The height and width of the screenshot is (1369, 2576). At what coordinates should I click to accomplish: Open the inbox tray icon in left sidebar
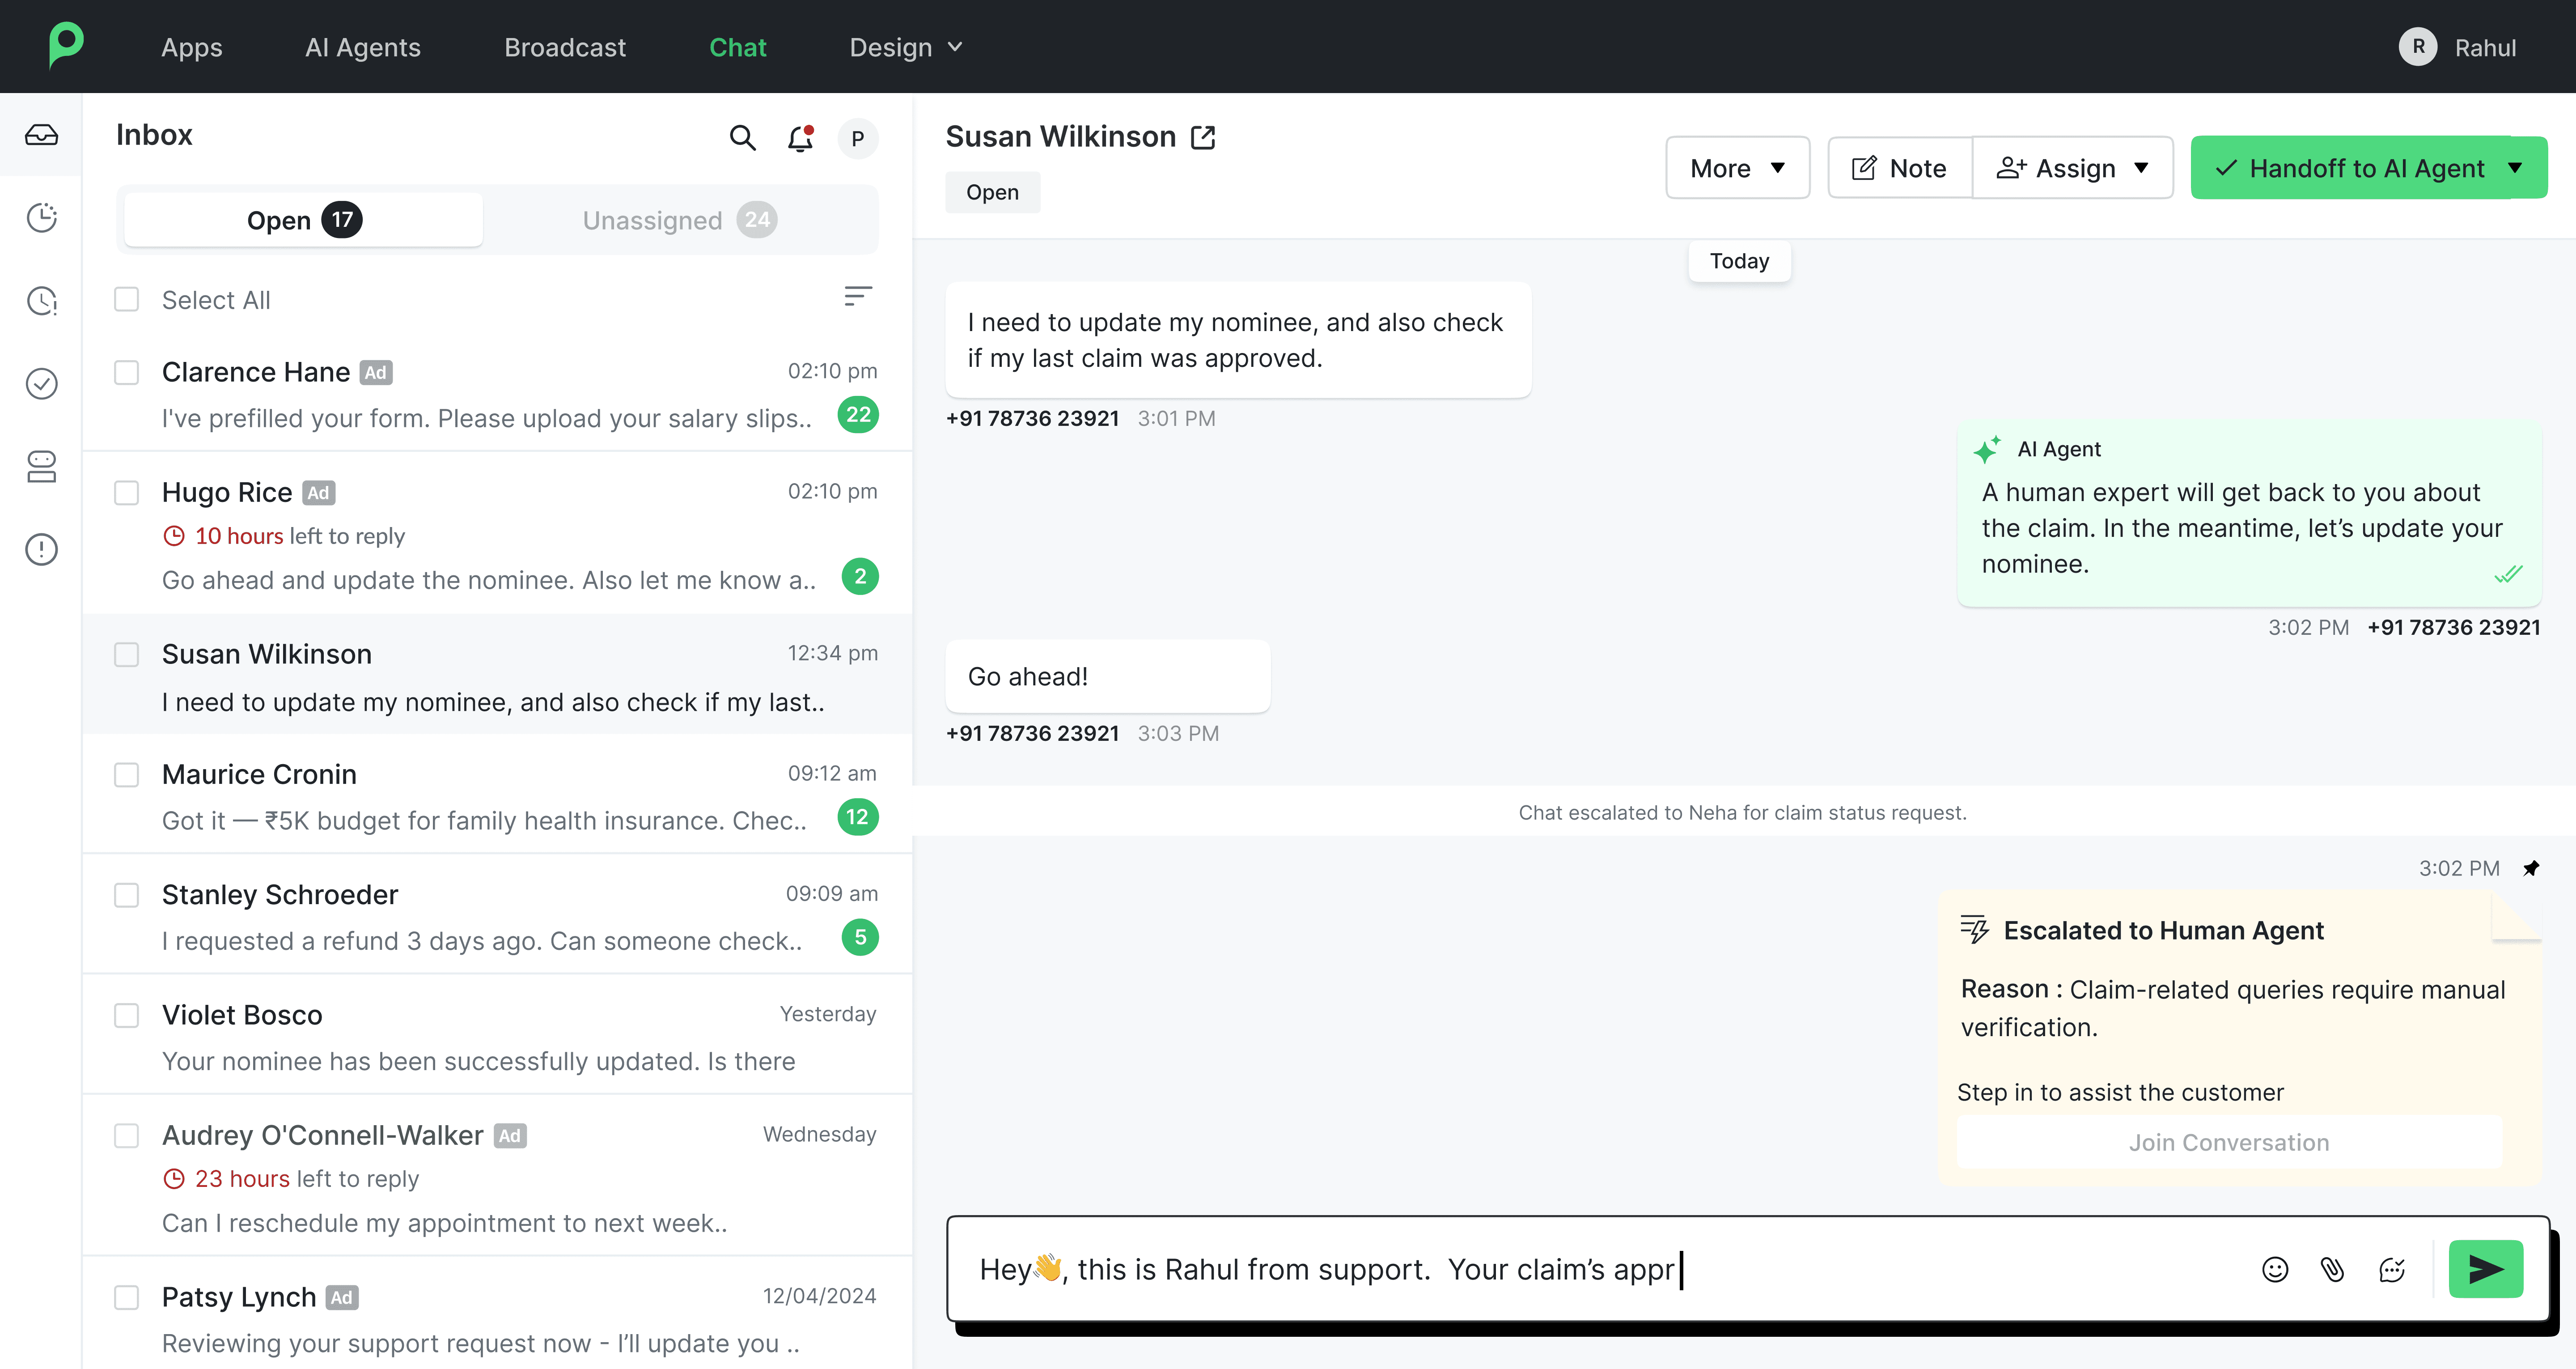point(41,135)
